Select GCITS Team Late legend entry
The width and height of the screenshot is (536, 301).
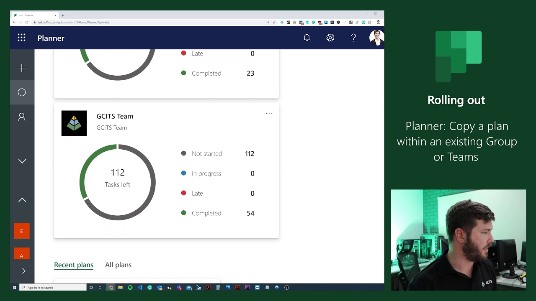coord(217,193)
